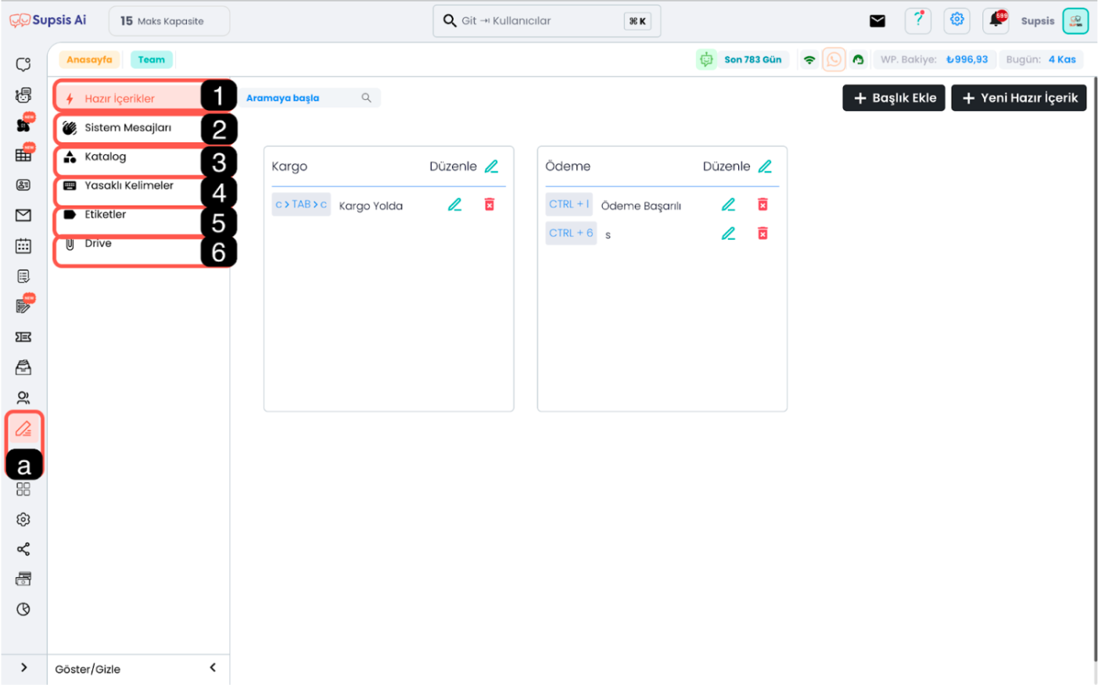Screen dimensions: 1098x688
Task: Delete the Kargo Yolda entry
Action: [x=490, y=205]
